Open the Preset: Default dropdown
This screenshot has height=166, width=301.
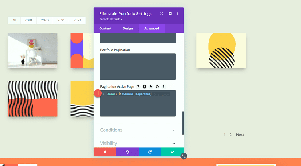(x=111, y=19)
